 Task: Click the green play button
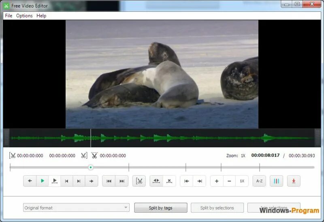click(x=43, y=181)
